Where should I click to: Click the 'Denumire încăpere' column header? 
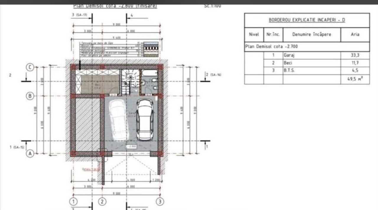click(312, 35)
